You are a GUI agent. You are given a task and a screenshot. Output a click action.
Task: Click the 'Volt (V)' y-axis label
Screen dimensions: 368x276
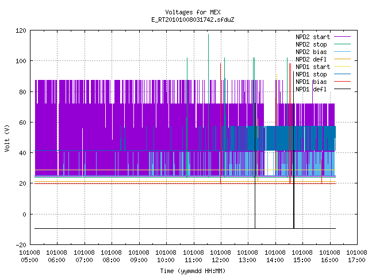(7, 138)
